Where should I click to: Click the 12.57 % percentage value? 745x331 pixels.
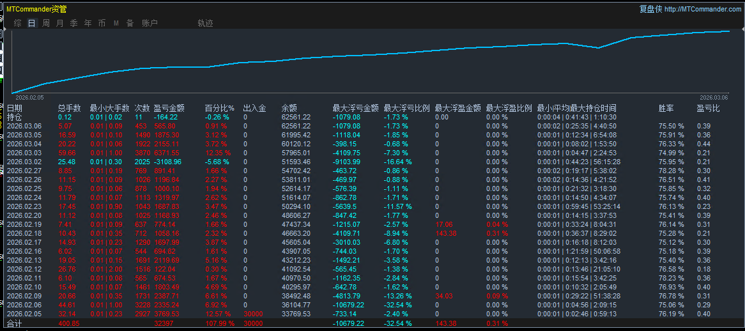(218, 314)
